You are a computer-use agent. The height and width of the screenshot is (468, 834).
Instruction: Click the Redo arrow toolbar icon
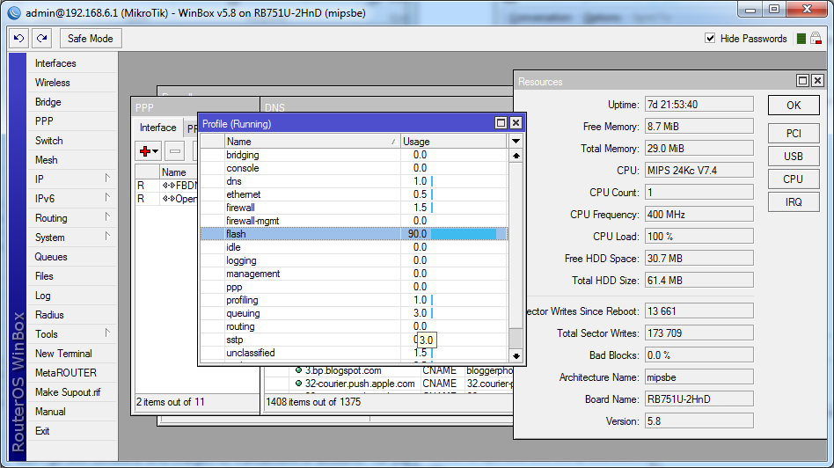(41, 39)
